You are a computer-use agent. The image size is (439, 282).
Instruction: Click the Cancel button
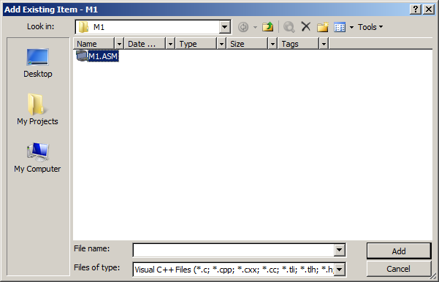coord(399,269)
